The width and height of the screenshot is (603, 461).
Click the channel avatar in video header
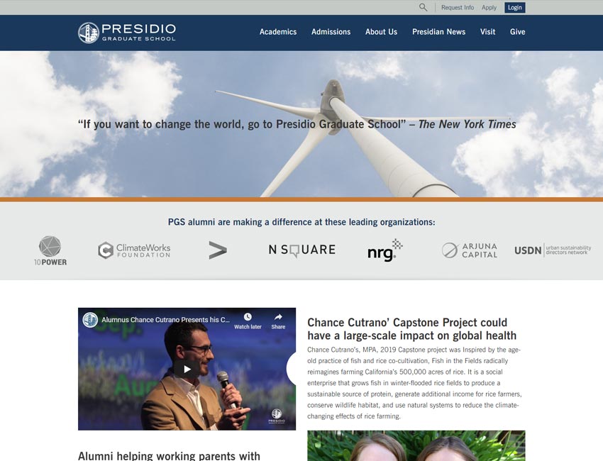90,320
